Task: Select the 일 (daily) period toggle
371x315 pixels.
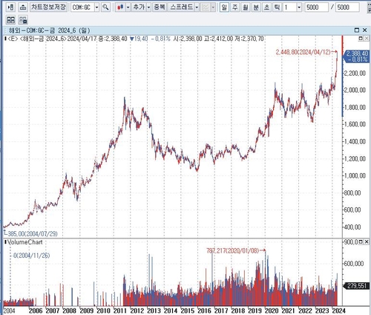Action: (x=224, y=7)
